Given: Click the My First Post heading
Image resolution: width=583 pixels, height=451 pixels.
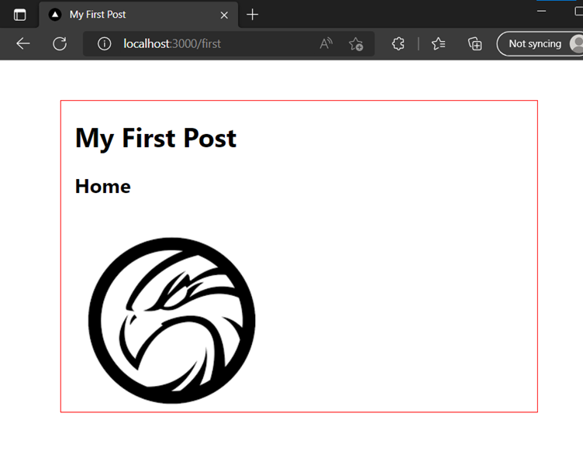Looking at the screenshot, I should click(155, 138).
